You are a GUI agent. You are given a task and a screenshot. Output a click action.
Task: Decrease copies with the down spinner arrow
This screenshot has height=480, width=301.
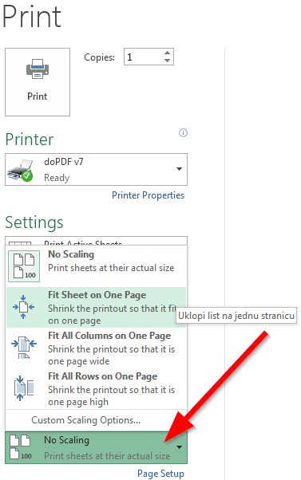tap(167, 61)
